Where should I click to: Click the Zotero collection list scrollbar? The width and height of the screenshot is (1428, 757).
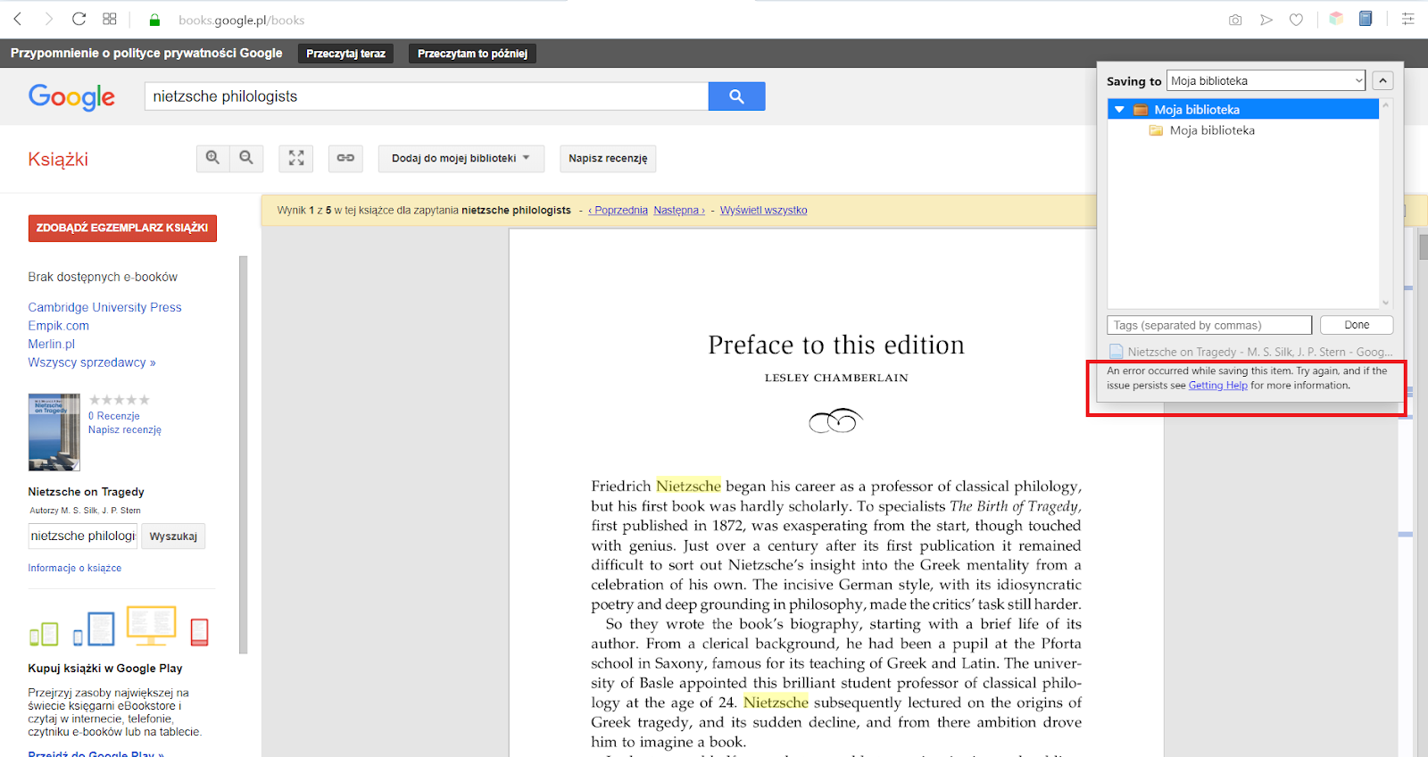tap(1385, 204)
